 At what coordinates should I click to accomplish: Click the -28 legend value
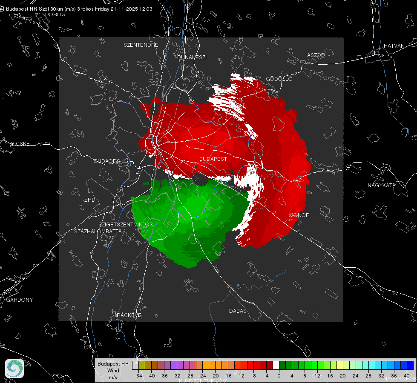tap(190, 376)
